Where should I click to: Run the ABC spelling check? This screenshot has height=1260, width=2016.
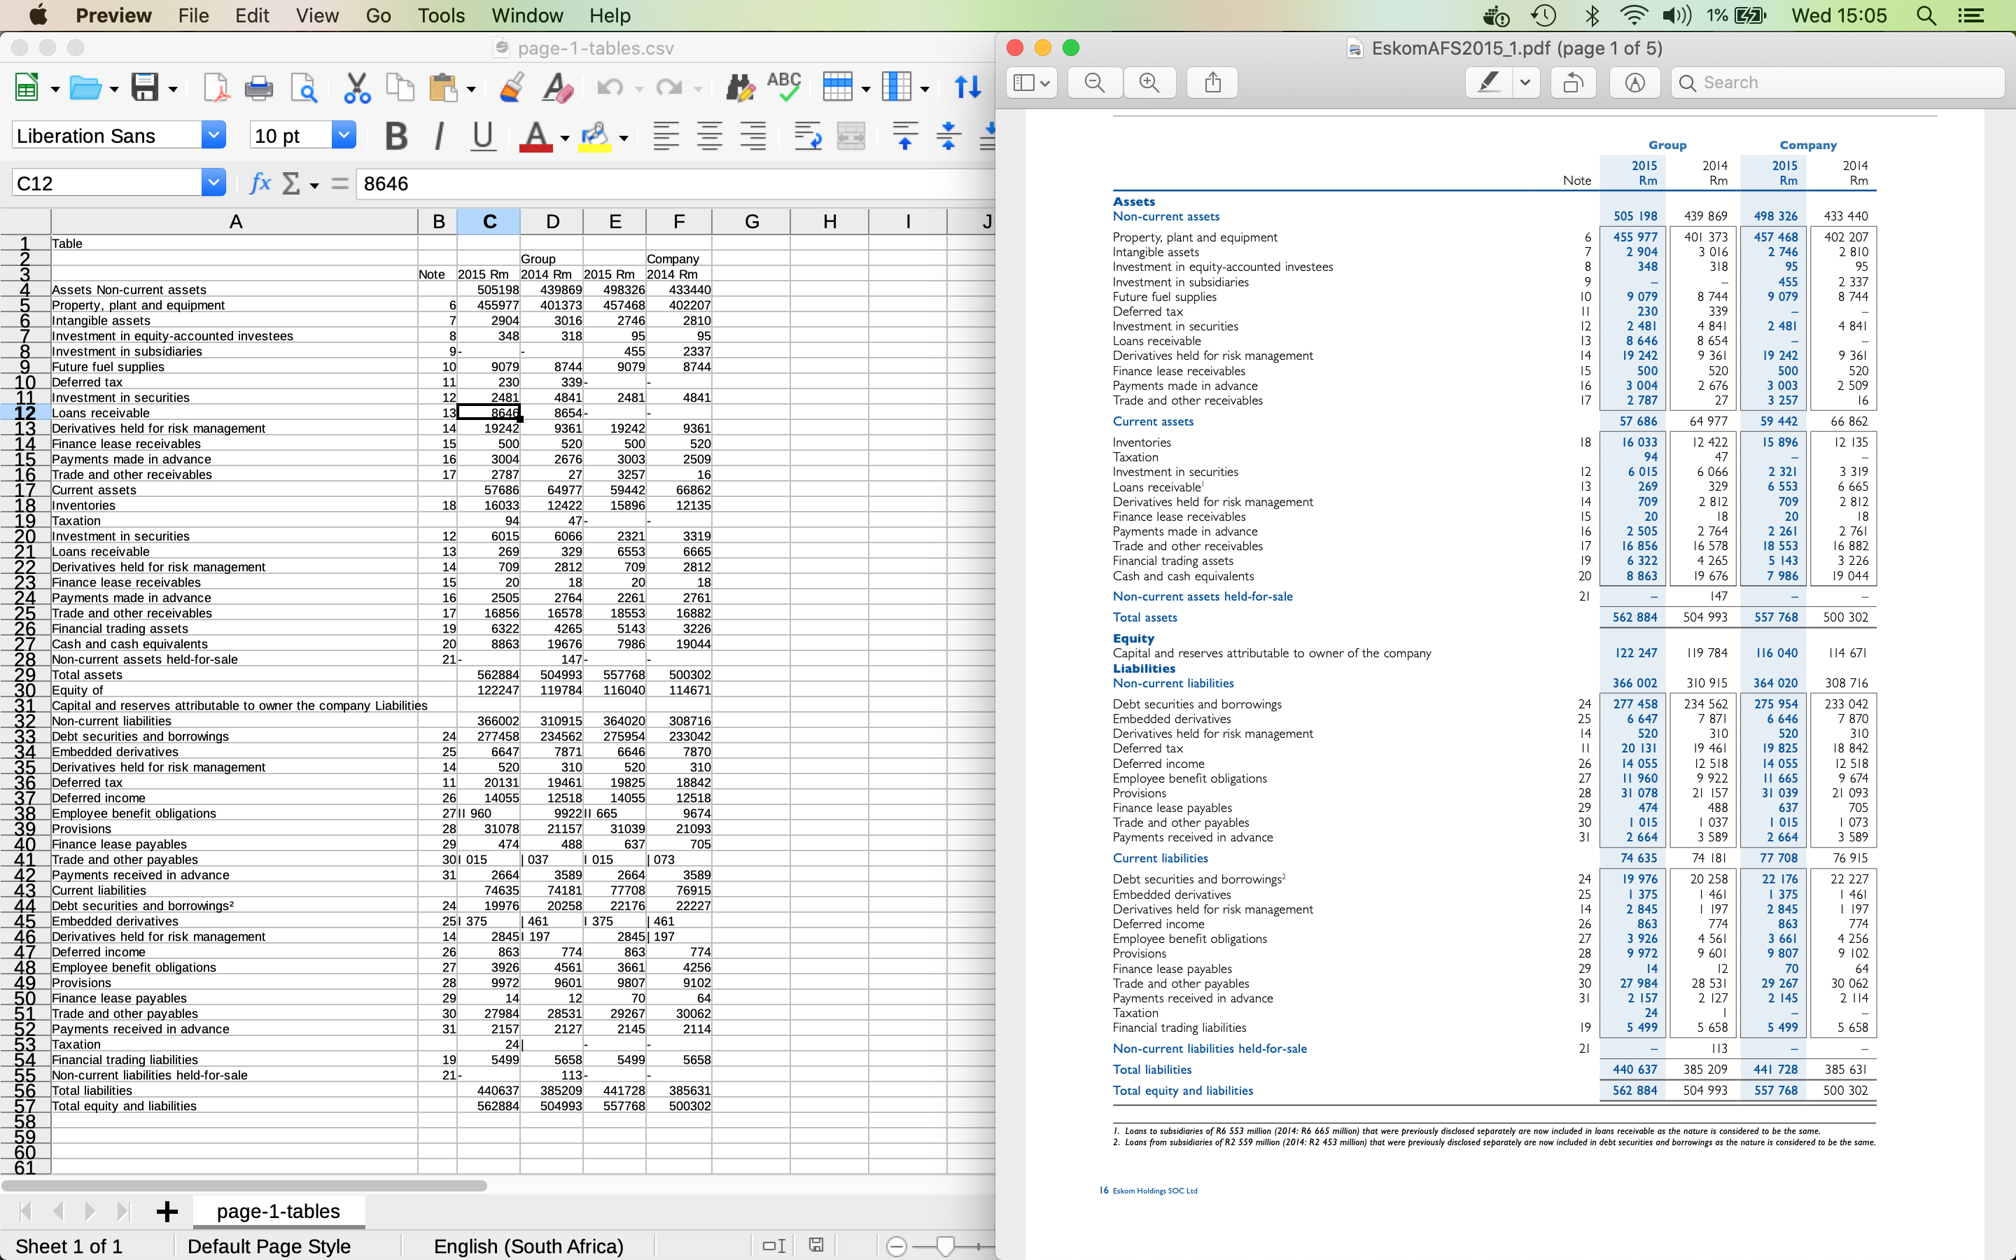pos(784,87)
